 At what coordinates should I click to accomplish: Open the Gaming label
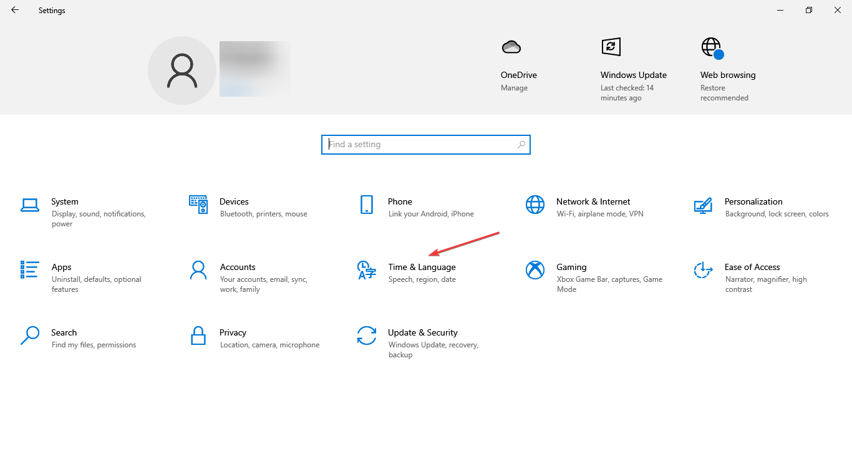coord(571,267)
